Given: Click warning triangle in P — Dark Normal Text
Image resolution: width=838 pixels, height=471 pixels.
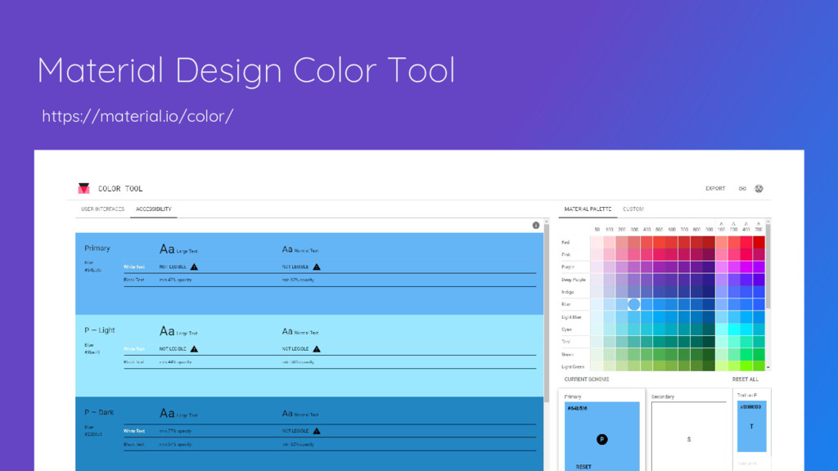Looking at the screenshot, I should pyautogui.click(x=317, y=431).
